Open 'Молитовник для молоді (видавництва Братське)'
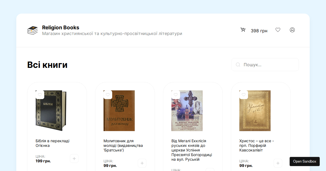The height and width of the screenshot is (171, 326). click(123, 145)
